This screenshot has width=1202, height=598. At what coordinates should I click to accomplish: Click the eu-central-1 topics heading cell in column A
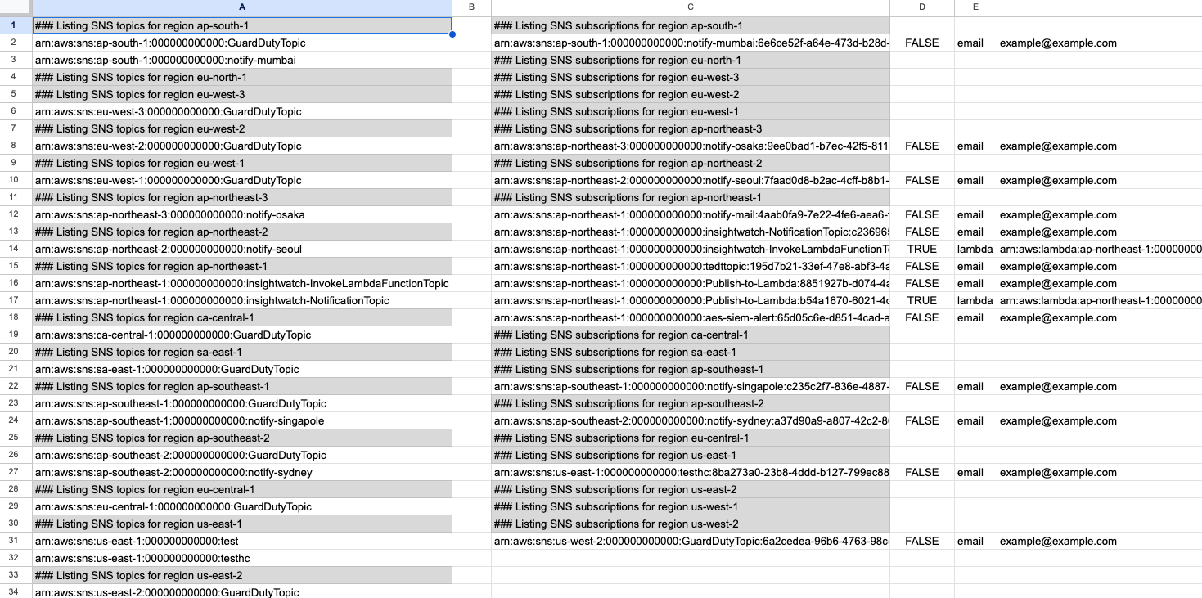click(x=242, y=489)
